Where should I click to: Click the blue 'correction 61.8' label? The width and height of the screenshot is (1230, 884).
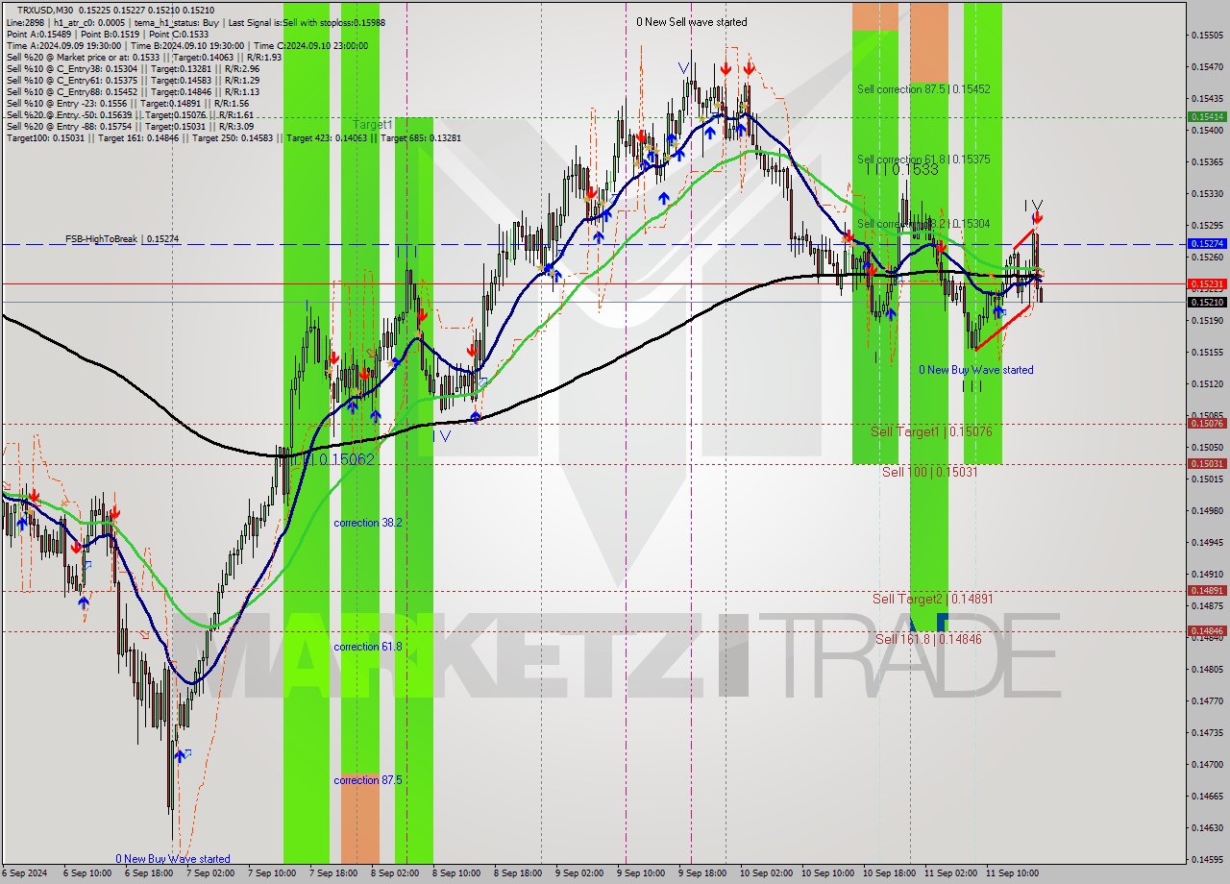click(368, 647)
